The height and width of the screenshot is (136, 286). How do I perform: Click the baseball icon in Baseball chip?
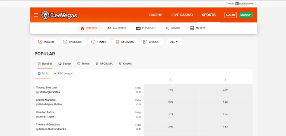[x=65, y=42]
